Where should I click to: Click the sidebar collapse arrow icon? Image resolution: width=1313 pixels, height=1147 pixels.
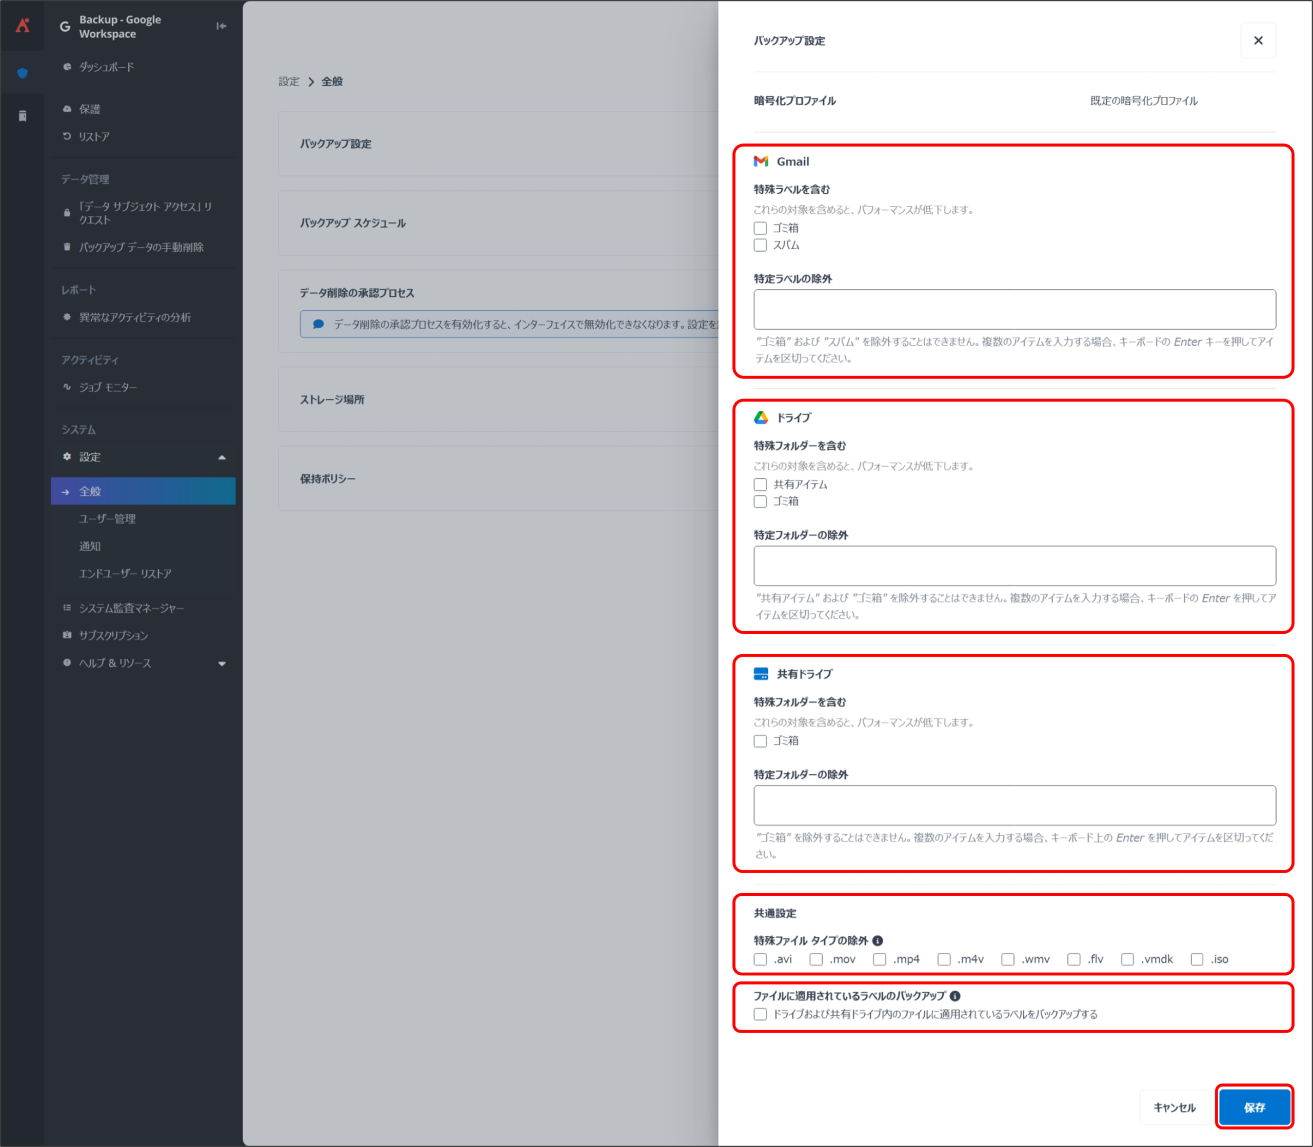tap(222, 26)
